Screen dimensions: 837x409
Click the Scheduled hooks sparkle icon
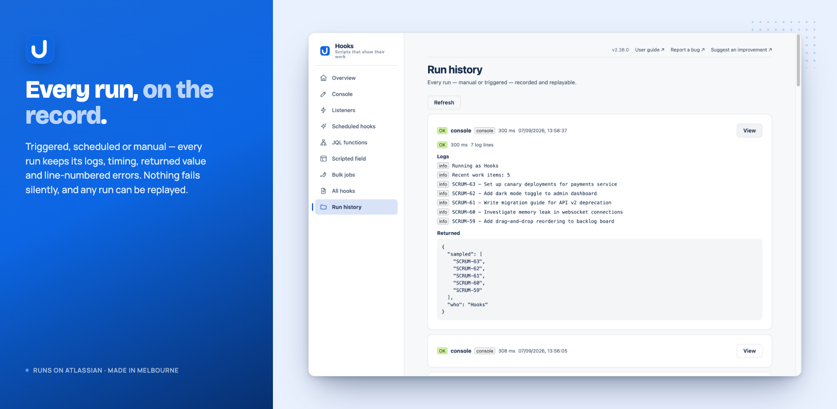pyautogui.click(x=323, y=126)
